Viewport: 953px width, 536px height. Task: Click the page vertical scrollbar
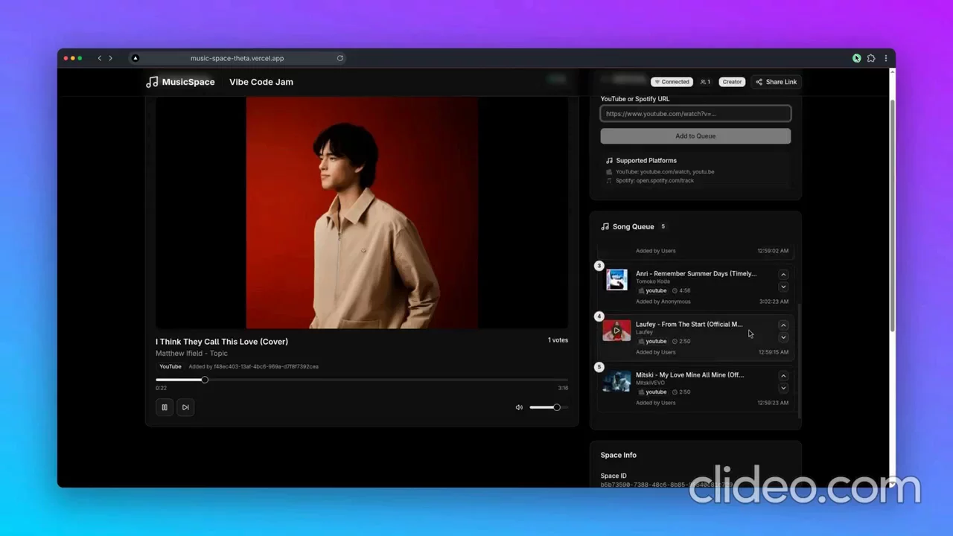892,216
